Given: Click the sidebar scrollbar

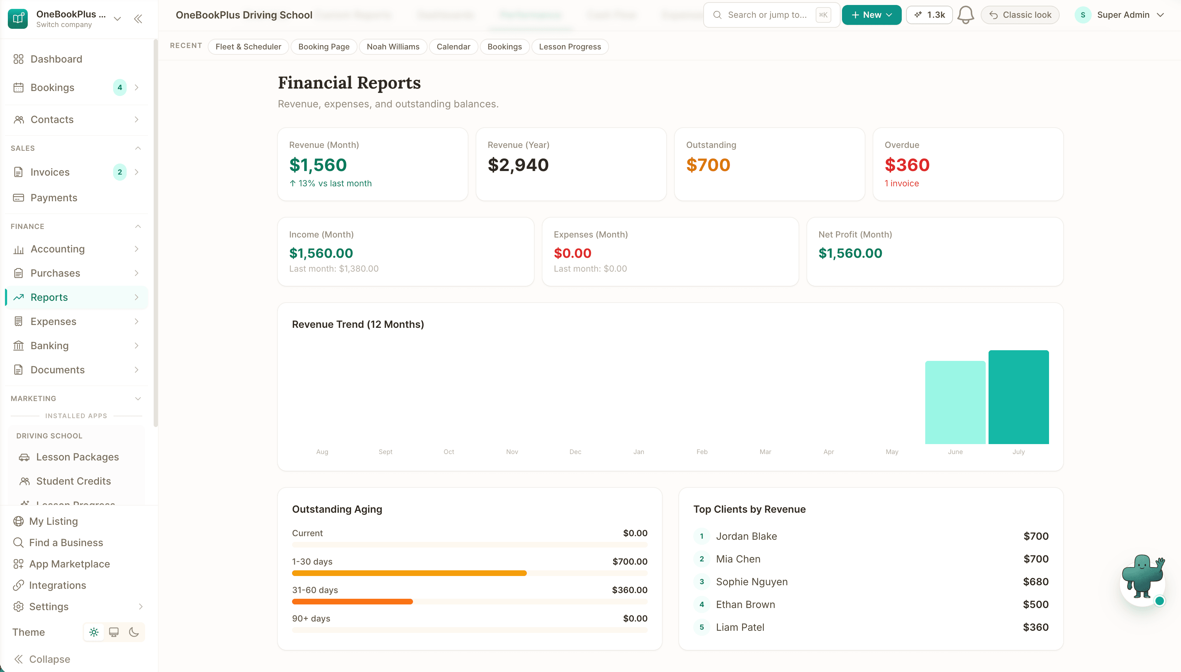Looking at the screenshot, I should pos(155,233).
